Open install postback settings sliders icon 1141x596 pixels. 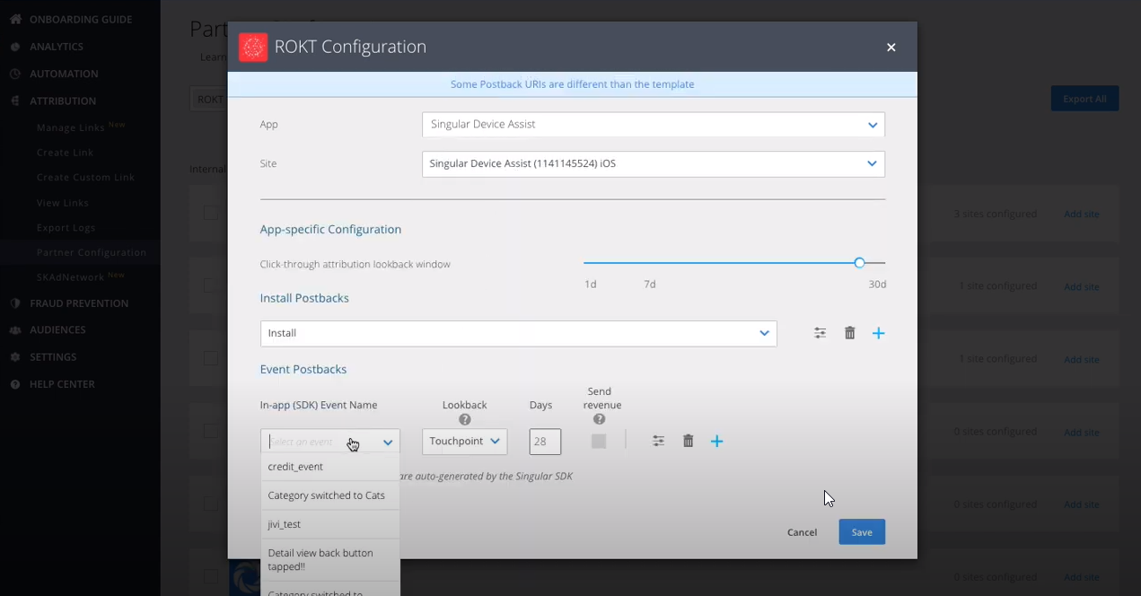pyautogui.click(x=821, y=333)
